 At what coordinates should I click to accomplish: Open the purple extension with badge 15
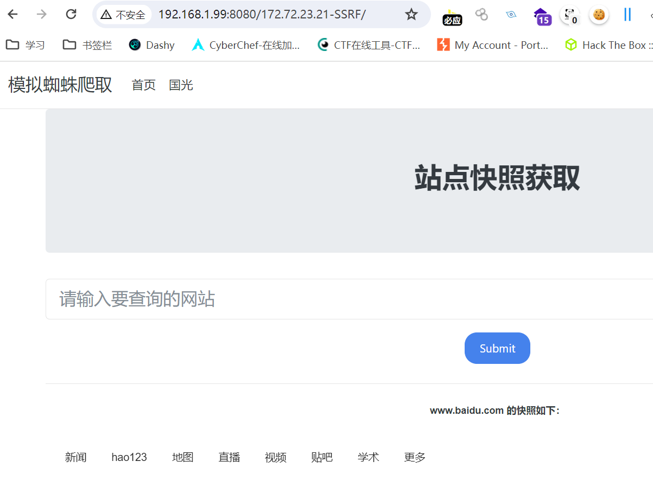click(x=542, y=16)
